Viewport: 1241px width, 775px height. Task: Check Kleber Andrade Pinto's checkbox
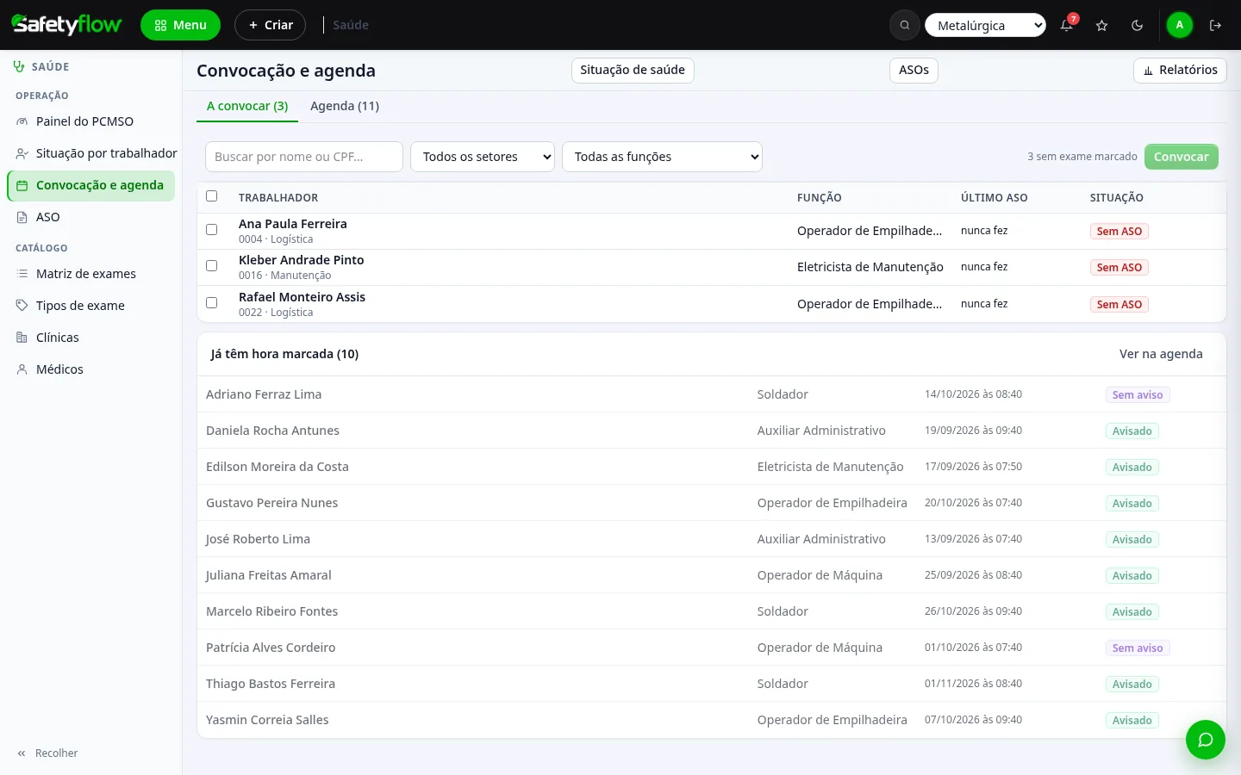click(212, 266)
